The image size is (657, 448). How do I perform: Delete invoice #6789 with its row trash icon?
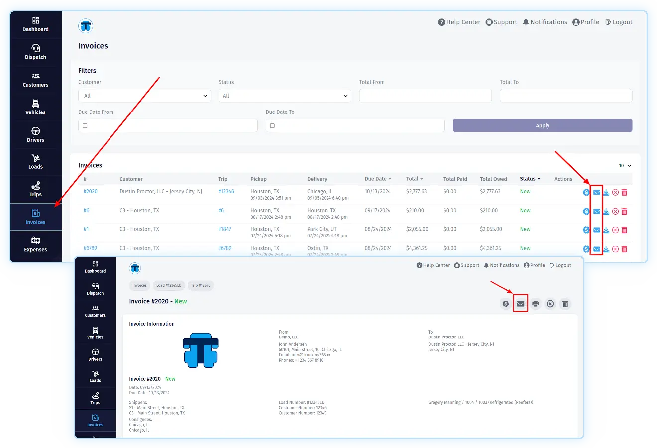point(624,249)
